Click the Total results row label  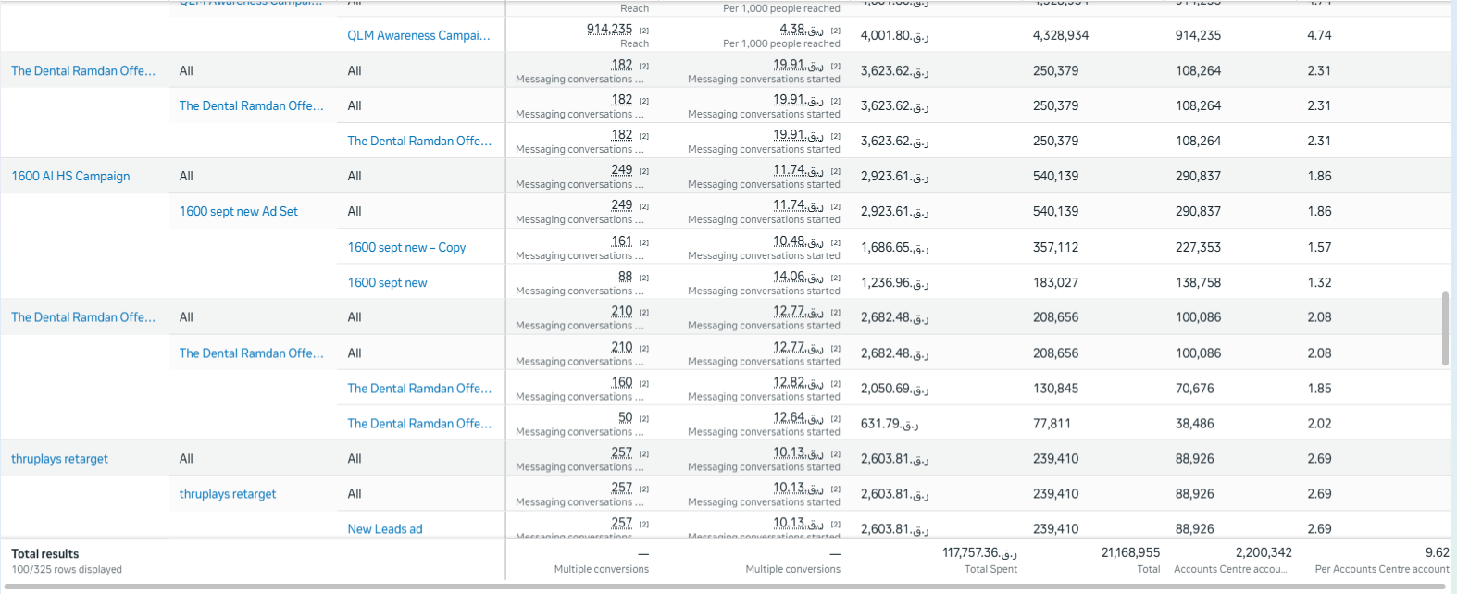(44, 553)
